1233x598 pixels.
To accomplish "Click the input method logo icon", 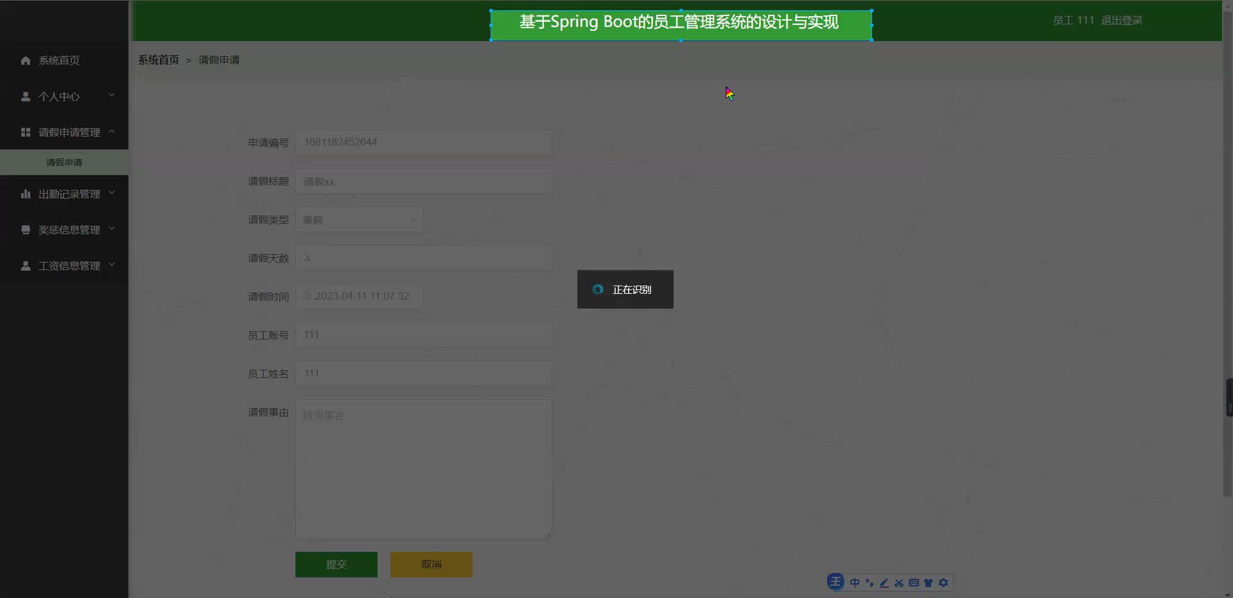I will 835,582.
